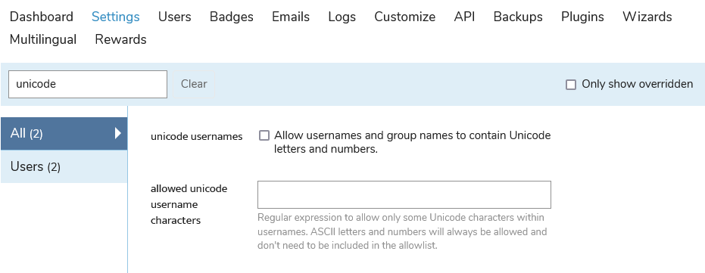This screenshot has width=705, height=273.
Task: Open the Multilingual tab
Action: coord(43,39)
